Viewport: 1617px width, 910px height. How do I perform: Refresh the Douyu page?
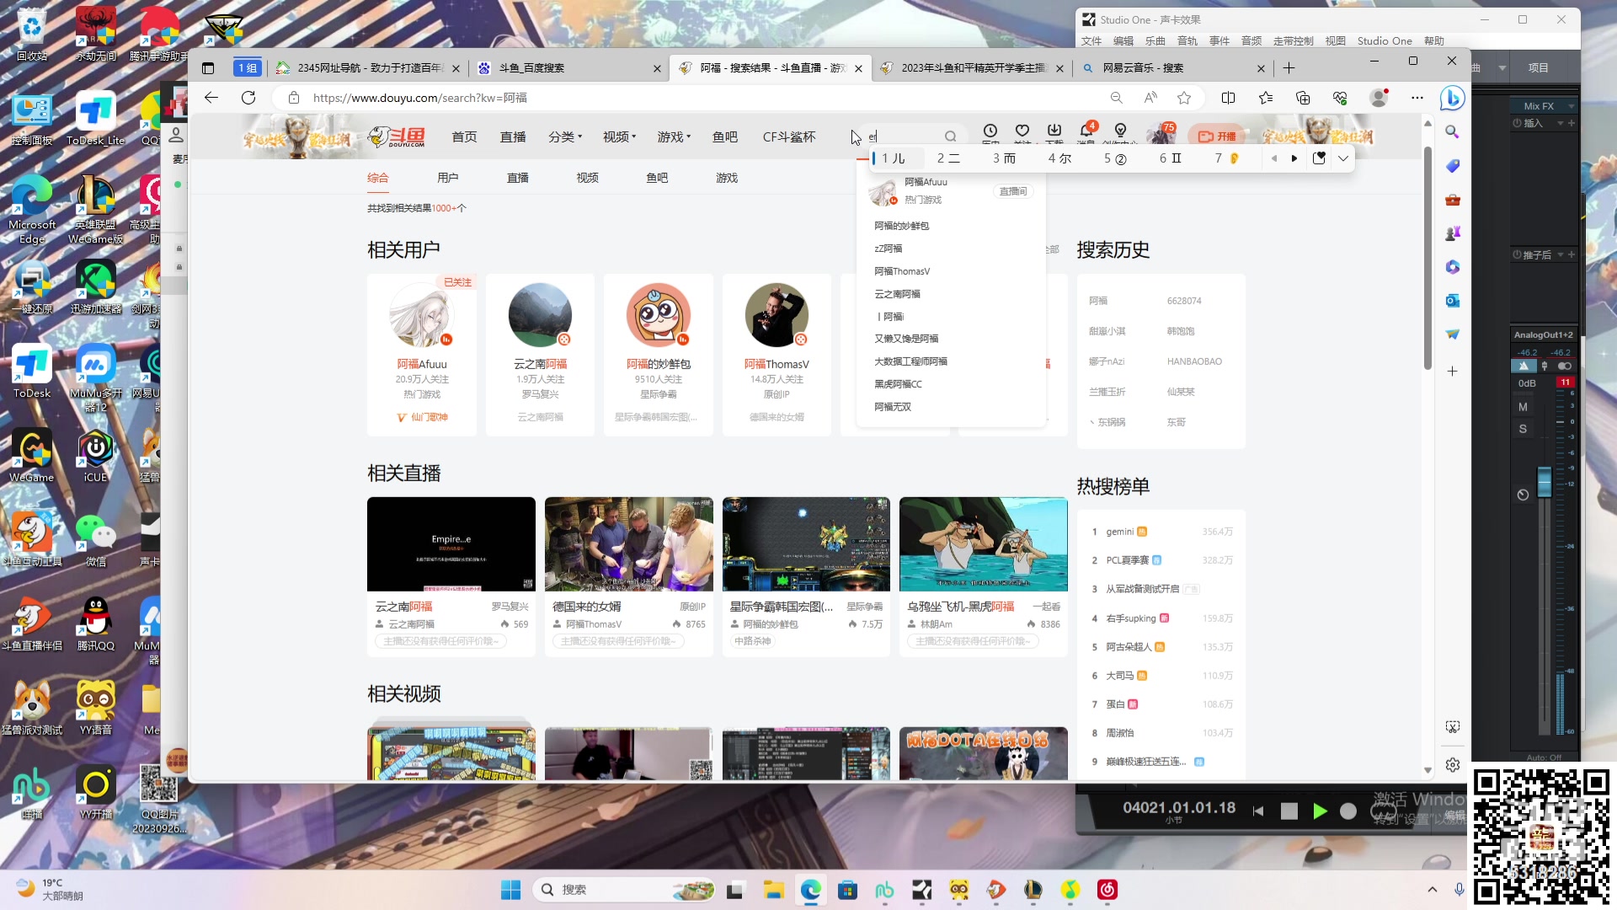pyautogui.click(x=248, y=98)
